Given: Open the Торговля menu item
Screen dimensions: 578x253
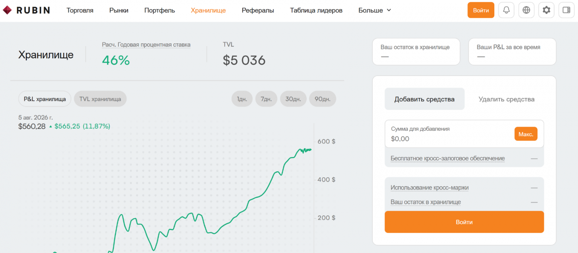Looking at the screenshot, I should point(80,10).
